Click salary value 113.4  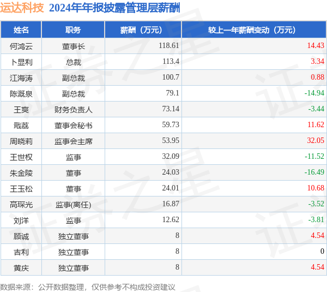click(171, 61)
